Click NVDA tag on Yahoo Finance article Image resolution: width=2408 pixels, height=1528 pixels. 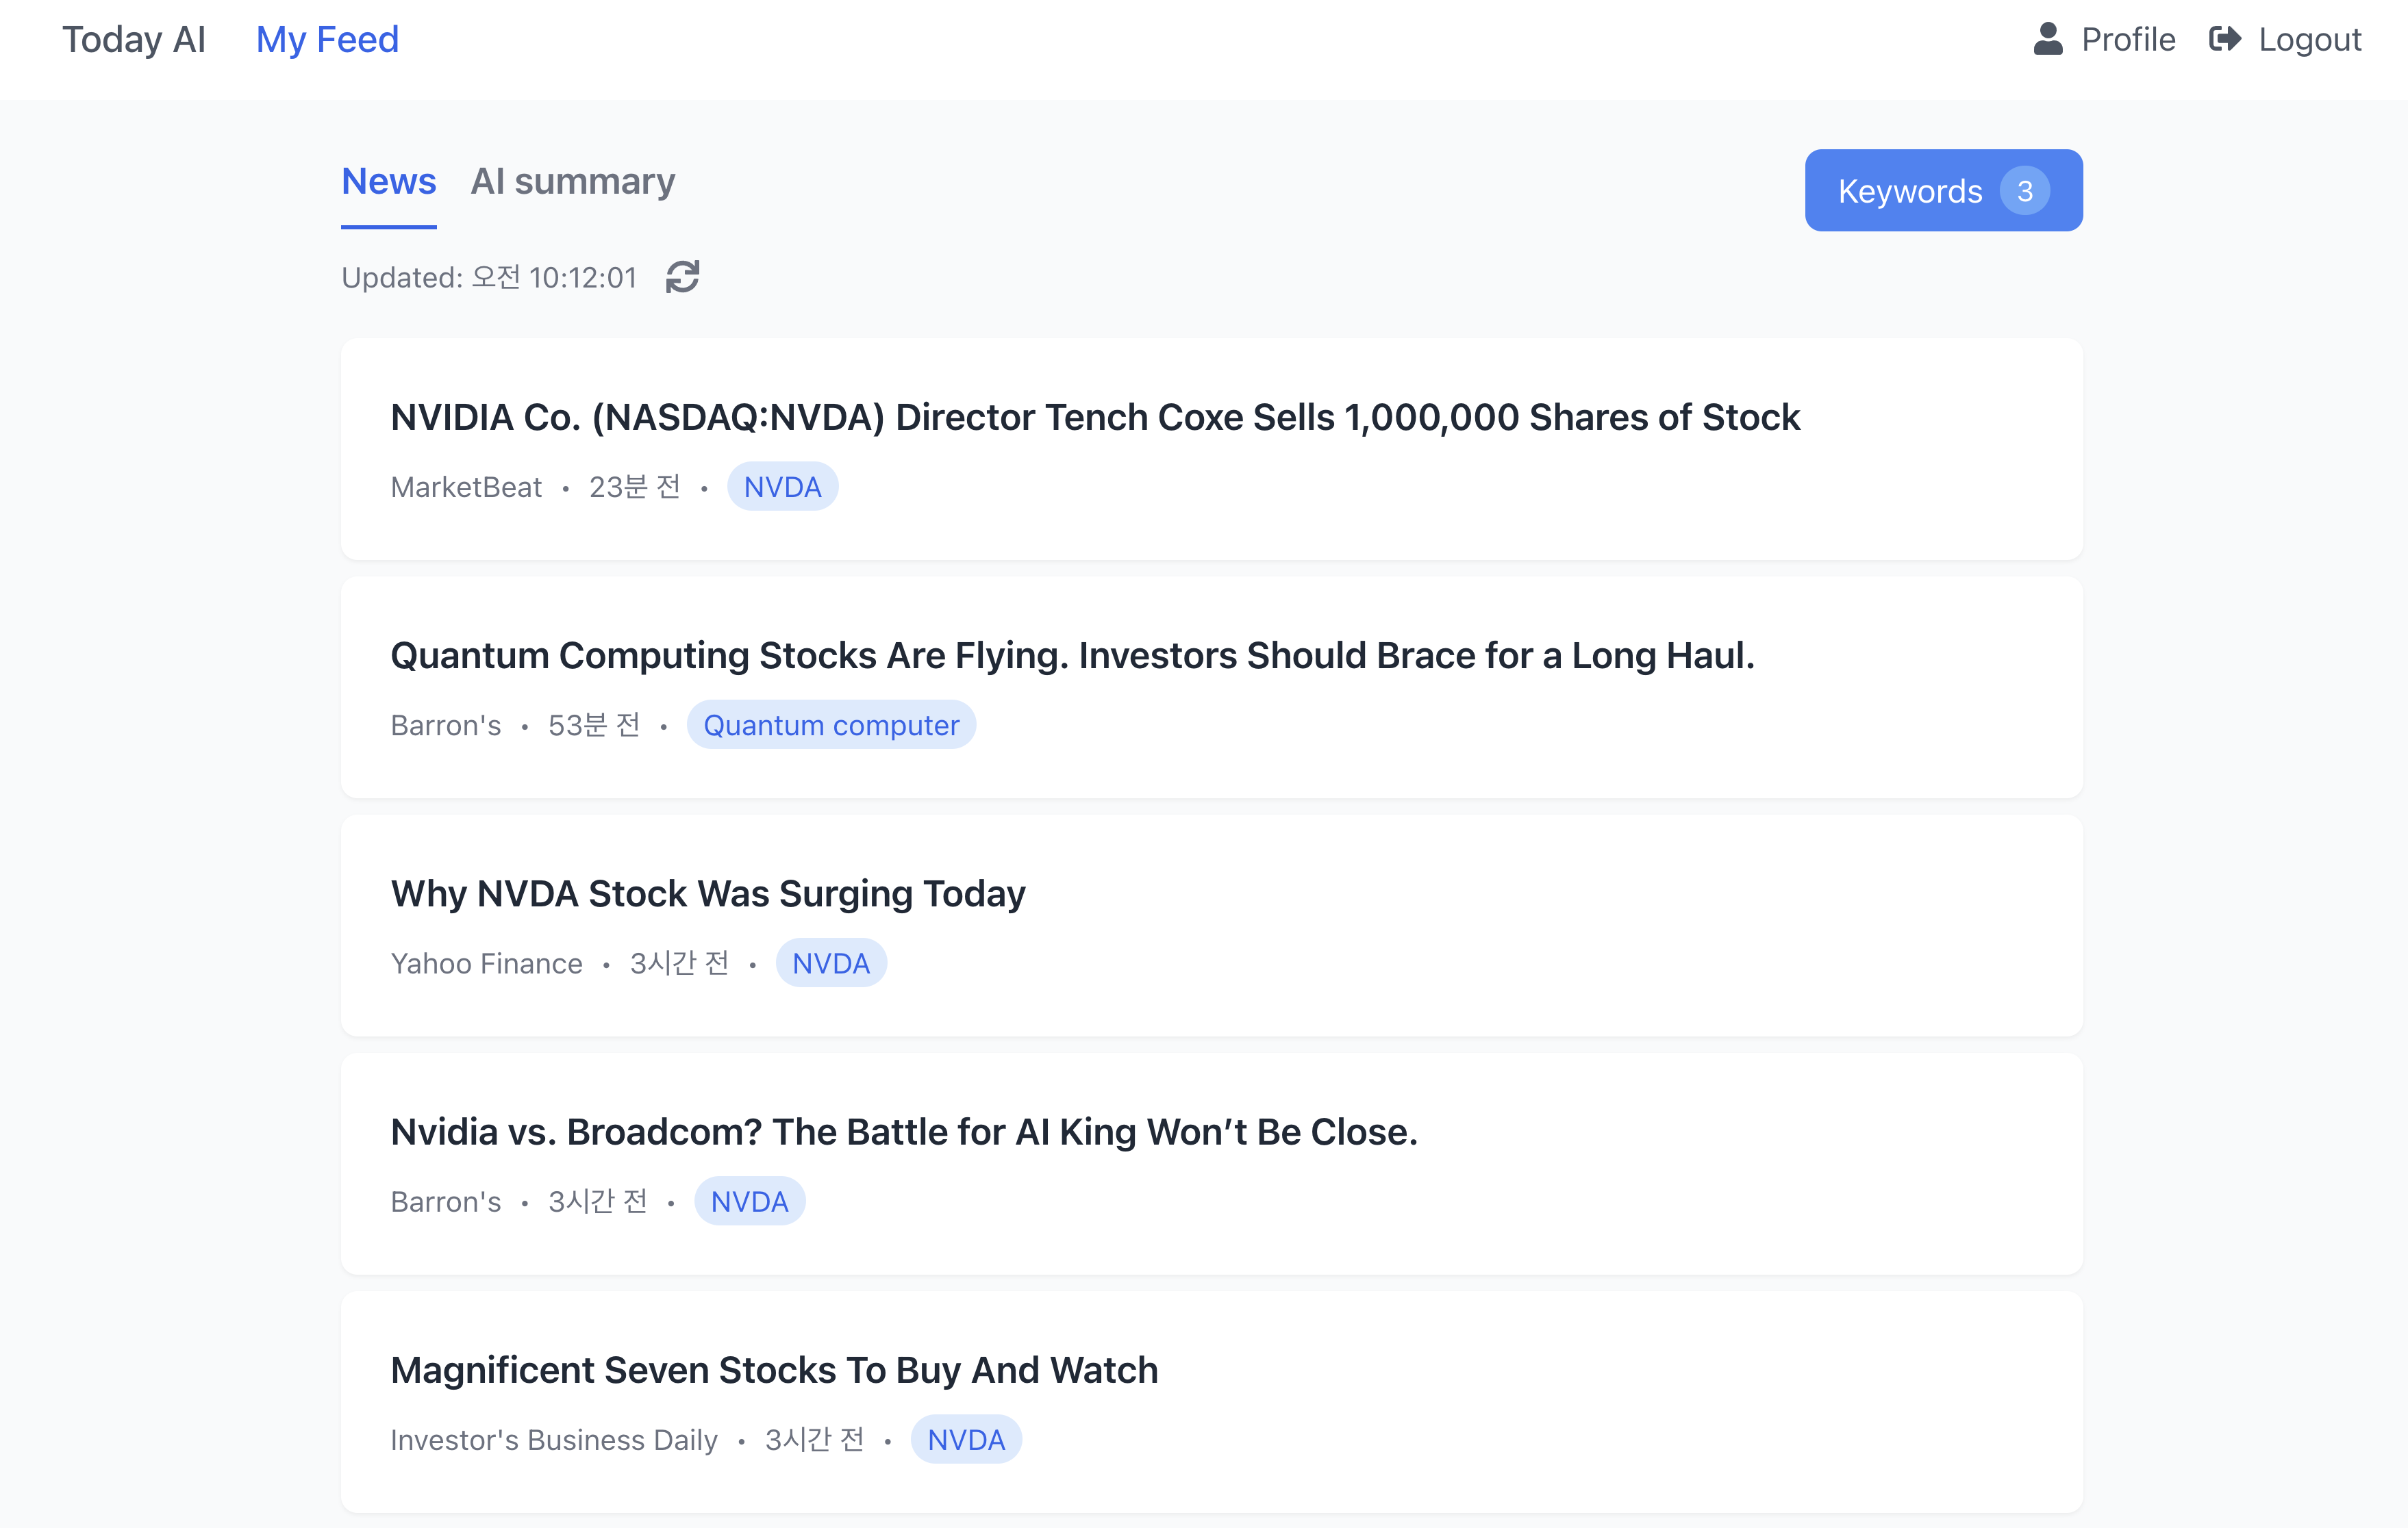pos(830,963)
